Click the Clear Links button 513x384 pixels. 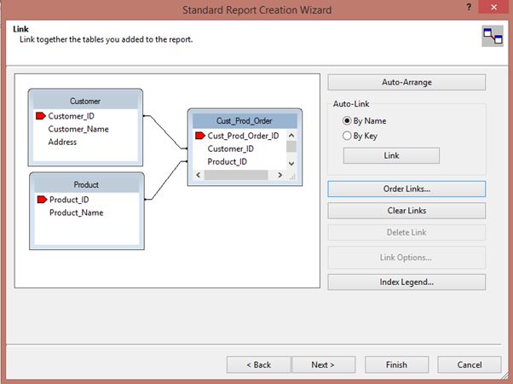(x=406, y=211)
